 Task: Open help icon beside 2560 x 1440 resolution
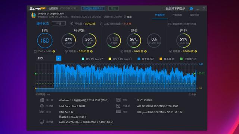click(54, 51)
